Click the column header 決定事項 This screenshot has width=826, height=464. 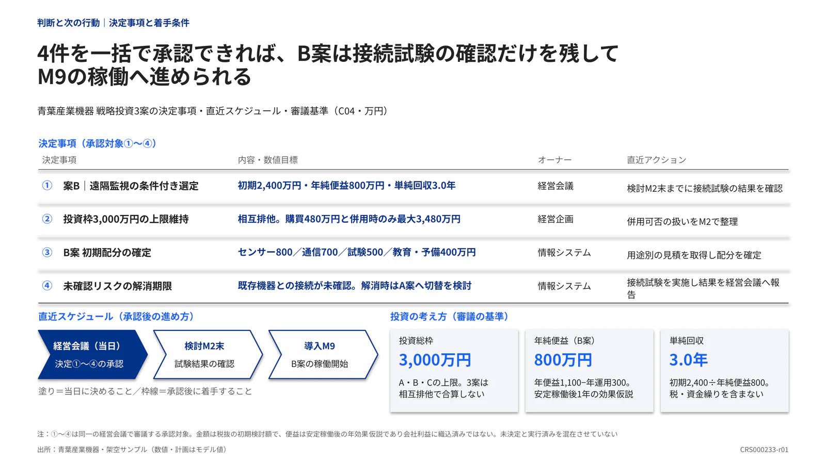click(59, 160)
